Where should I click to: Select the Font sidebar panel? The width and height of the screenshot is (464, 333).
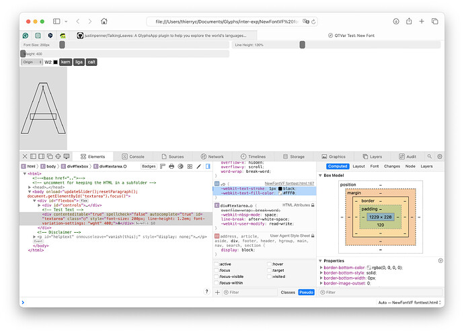click(375, 166)
